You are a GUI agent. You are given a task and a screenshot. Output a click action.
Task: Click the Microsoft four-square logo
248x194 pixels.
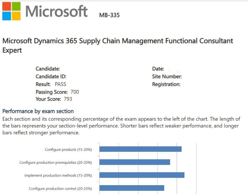coord(11,11)
